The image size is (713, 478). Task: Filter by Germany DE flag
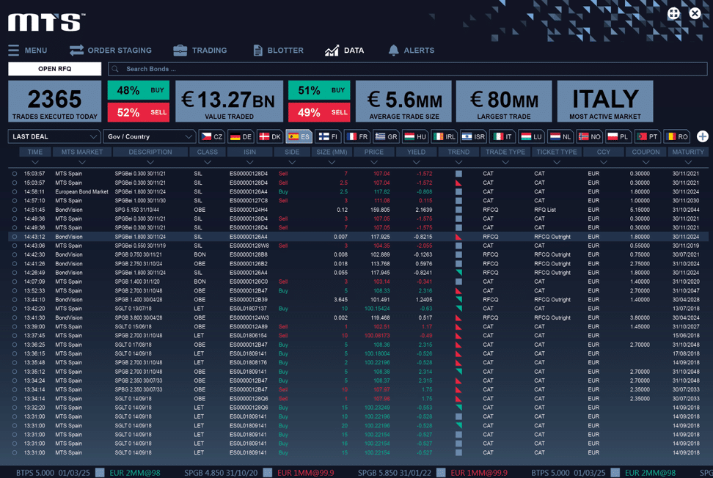point(240,136)
